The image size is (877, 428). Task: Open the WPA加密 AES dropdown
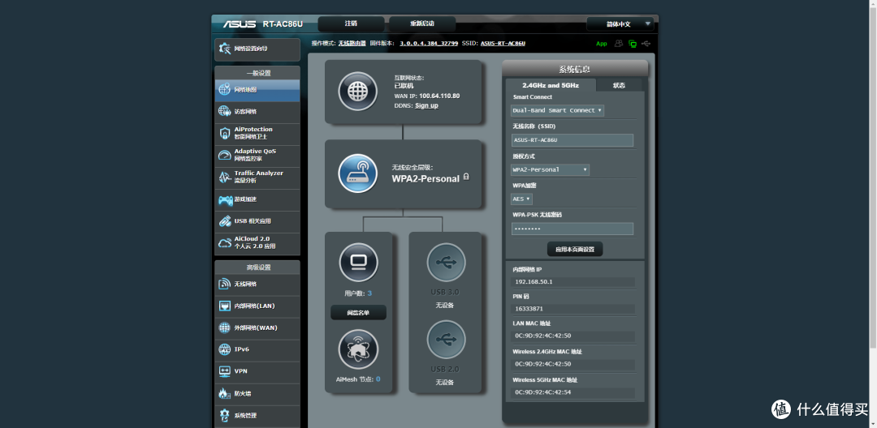521,199
